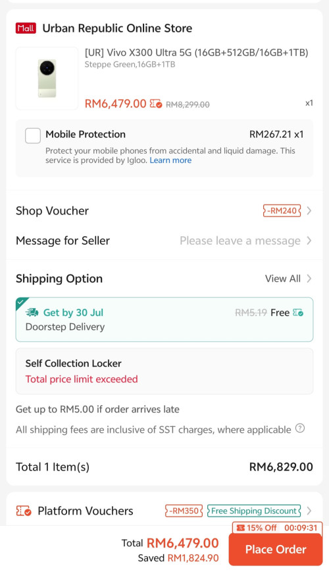Click the Please leave a message field
The width and height of the screenshot is (329, 572).
pos(240,241)
